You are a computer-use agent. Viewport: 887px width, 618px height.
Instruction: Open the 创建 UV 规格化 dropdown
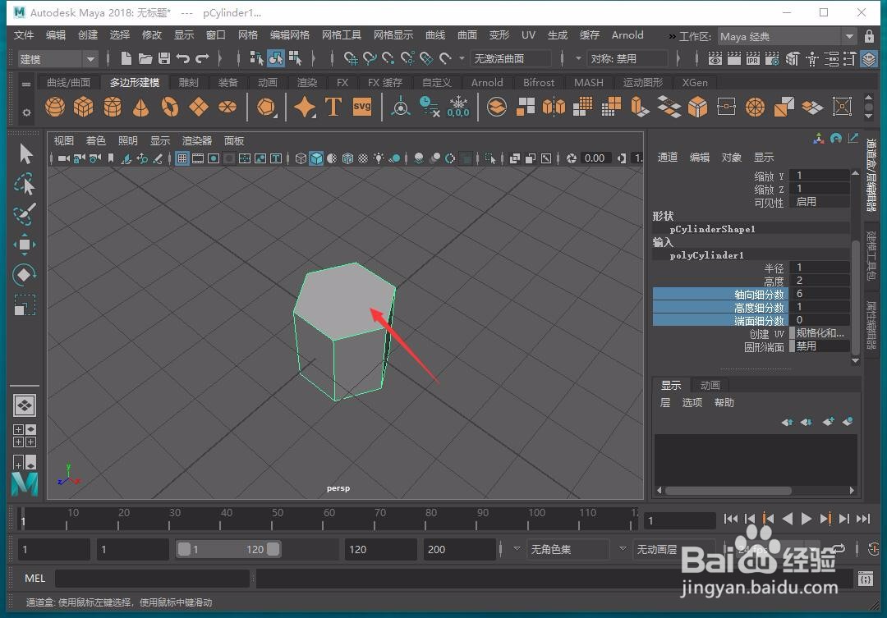pyautogui.click(x=820, y=333)
